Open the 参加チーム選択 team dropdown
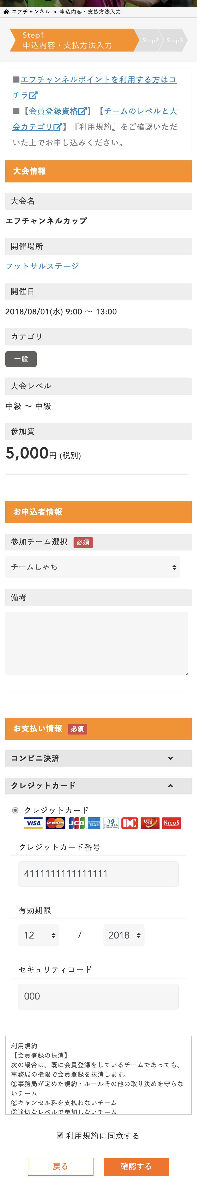 pos(92,567)
